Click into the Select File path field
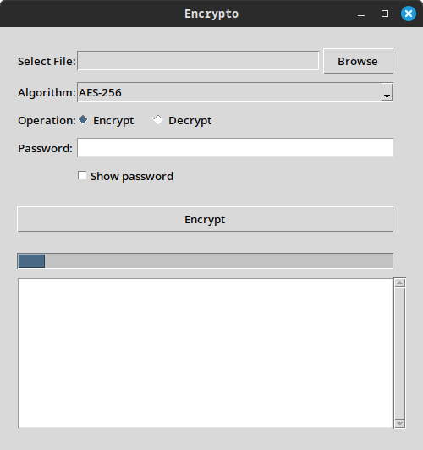Viewport: 423px width, 450px height. pyautogui.click(x=198, y=61)
